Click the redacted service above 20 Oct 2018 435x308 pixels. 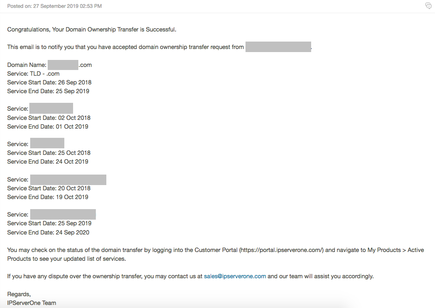click(x=68, y=180)
